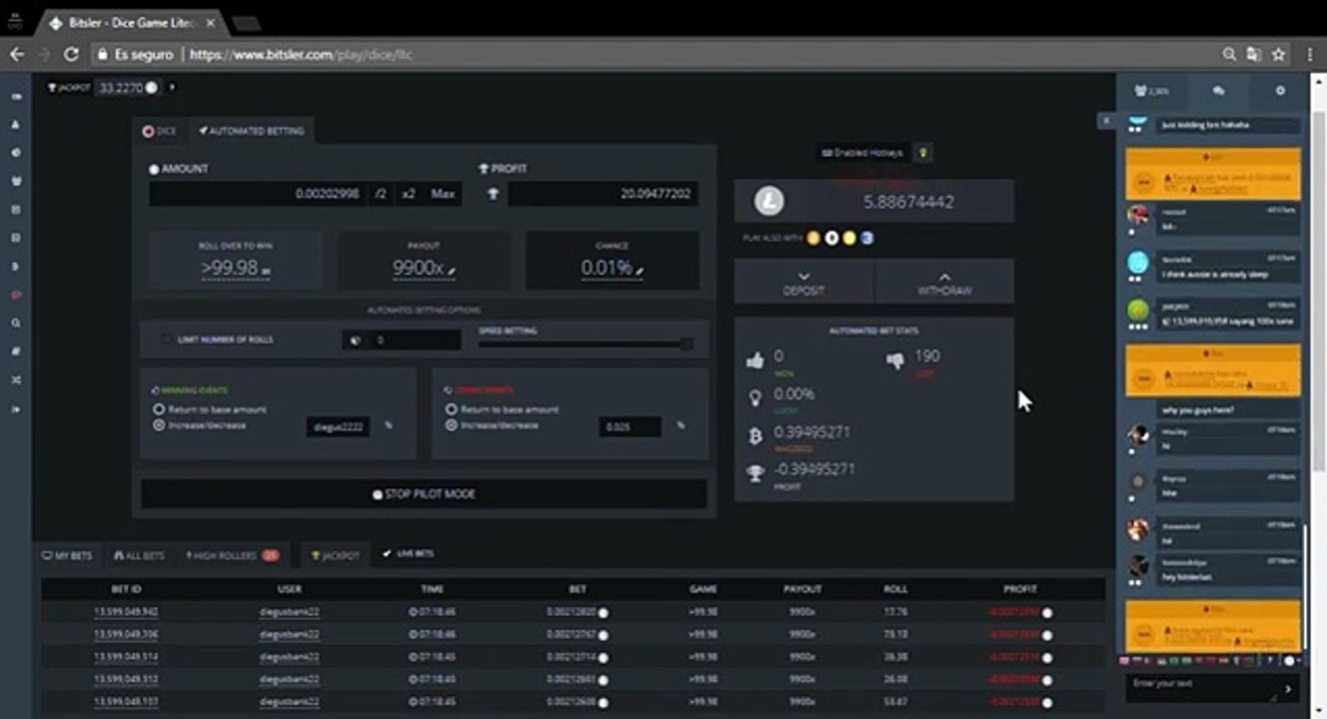Click Stop Pilot Mode button
This screenshot has height=719, width=1327.
coord(423,494)
